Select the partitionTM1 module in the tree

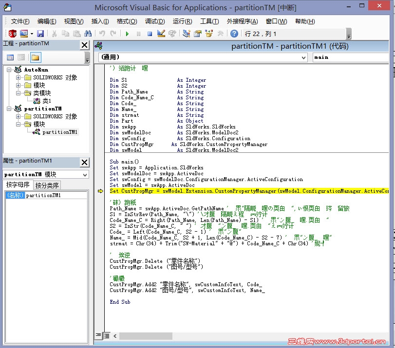(x=60, y=132)
